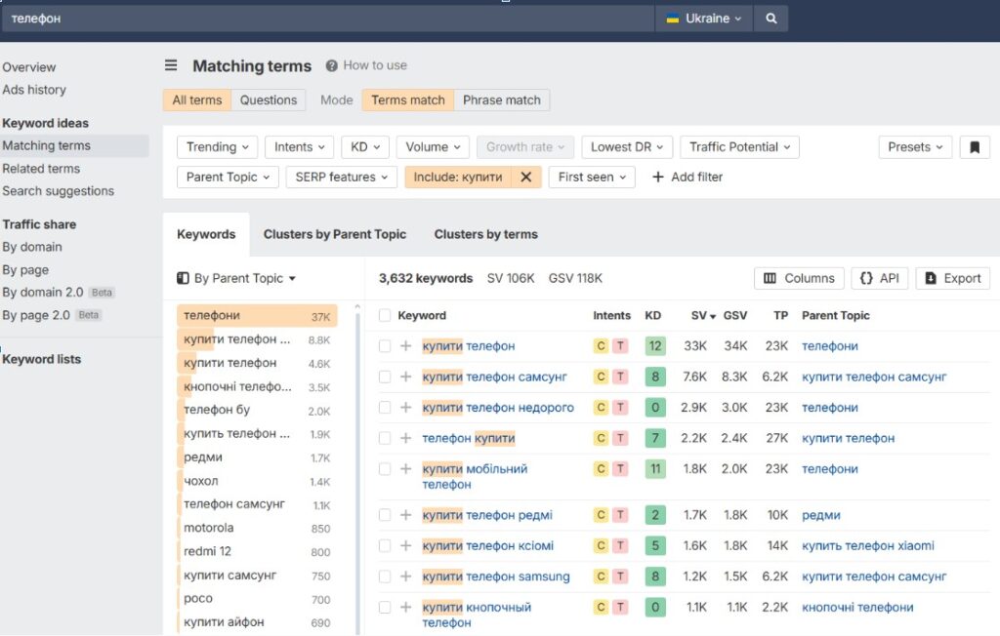This screenshot has height=636, width=1000.
Task: Click the Export button
Action: (952, 278)
